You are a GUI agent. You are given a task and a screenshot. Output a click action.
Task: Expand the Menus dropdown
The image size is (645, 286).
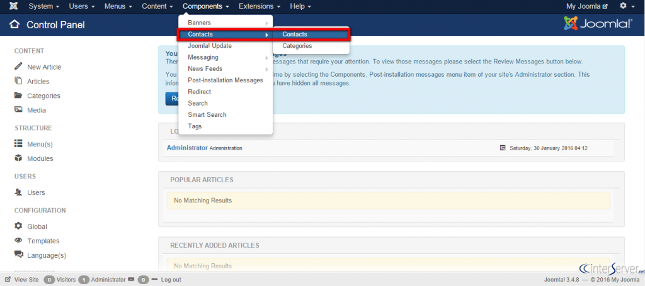coord(118,6)
